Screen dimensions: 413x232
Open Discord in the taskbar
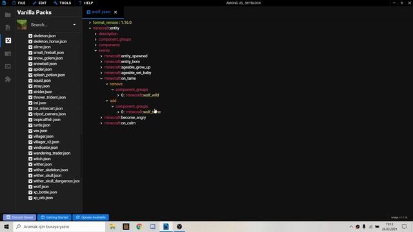(x=152, y=226)
